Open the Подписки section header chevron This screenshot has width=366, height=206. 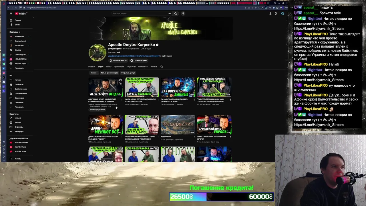click(x=20, y=32)
